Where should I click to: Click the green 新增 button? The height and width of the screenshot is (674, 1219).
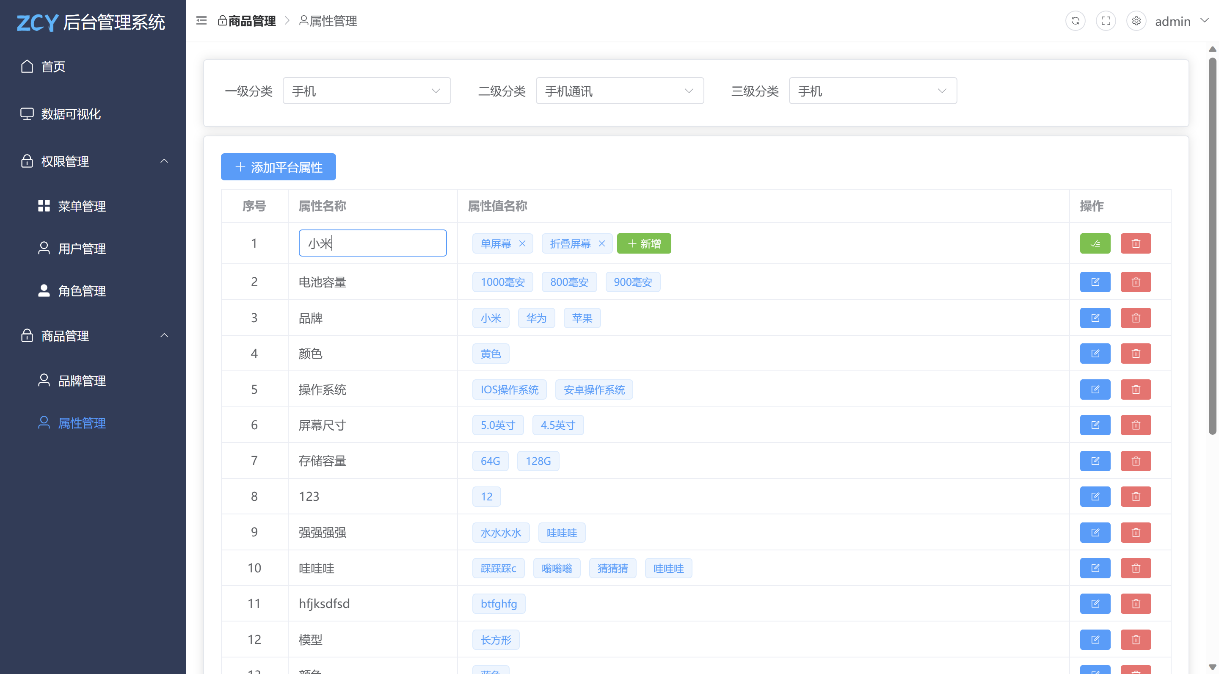pyautogui.click(x=644, y=243)
